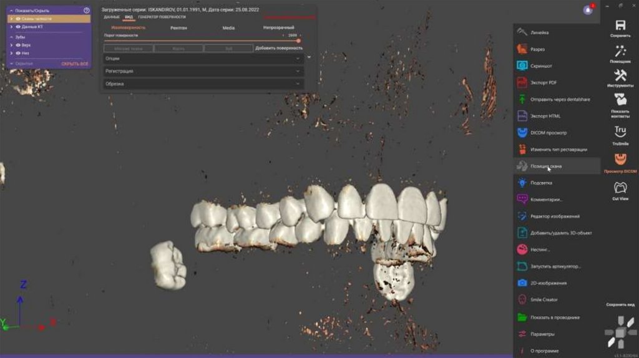
Task: Select Рентген render mode
Action: 178,28
